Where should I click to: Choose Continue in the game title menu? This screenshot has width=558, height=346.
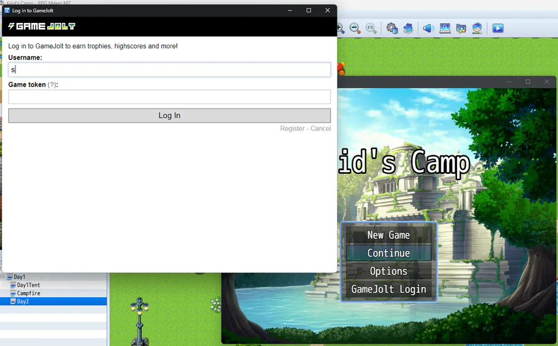pos(389,253)
